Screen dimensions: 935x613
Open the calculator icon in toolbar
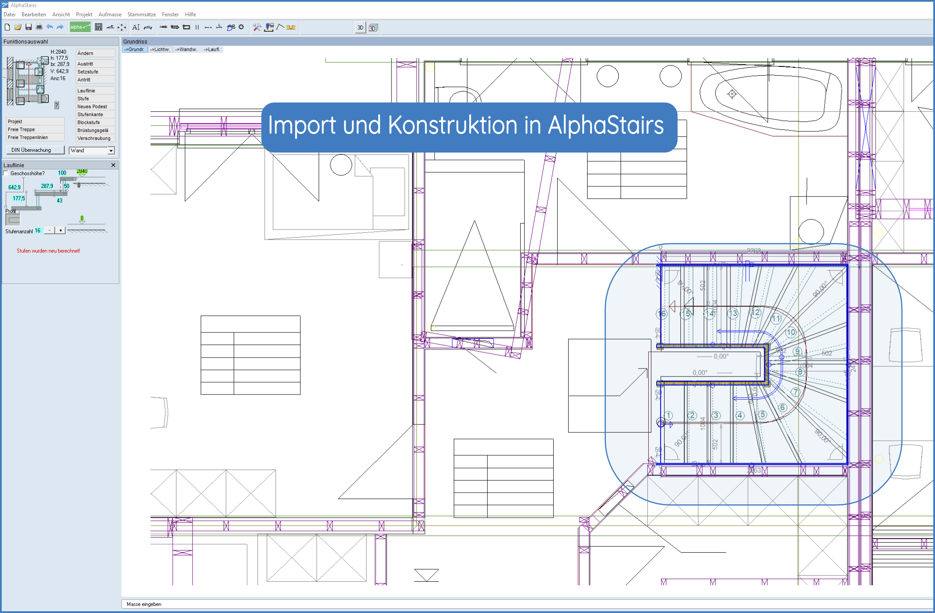(x=99, y=27)
